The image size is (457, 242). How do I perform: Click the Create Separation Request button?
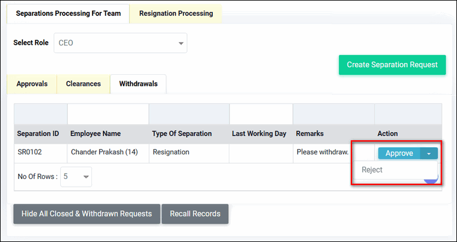(392, 65)
